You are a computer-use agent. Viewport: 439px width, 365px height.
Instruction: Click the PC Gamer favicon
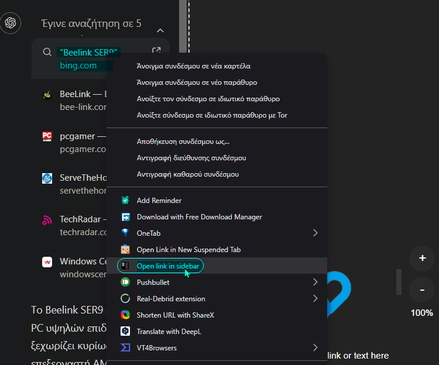(x=47, y=136)
